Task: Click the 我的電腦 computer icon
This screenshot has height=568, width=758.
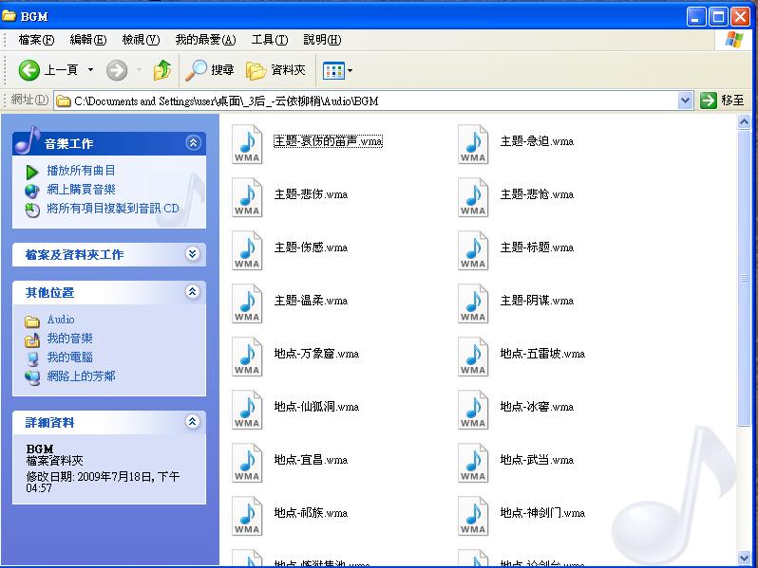Action: [32, 359]
